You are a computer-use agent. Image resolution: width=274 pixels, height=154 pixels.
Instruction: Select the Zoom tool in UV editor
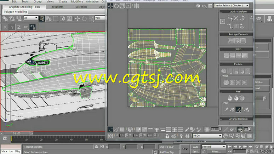coord(232,136)
